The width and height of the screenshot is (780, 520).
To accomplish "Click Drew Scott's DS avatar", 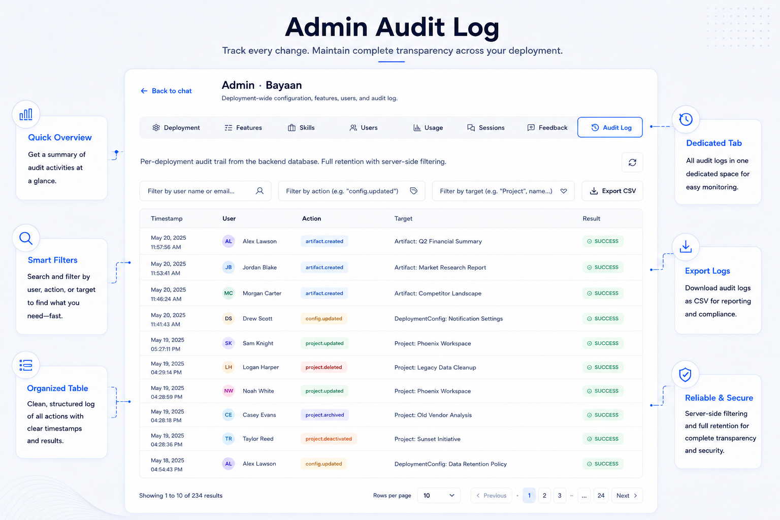I will point(229,318).
